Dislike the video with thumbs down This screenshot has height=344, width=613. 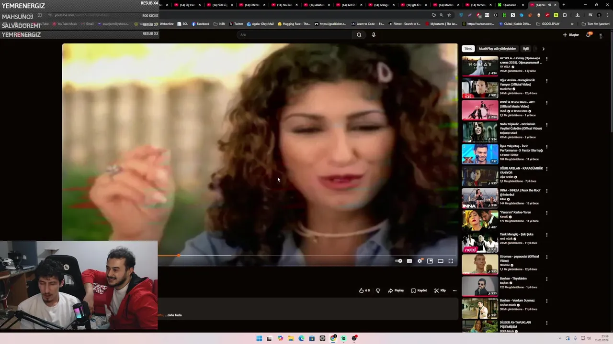click(378, 290)
